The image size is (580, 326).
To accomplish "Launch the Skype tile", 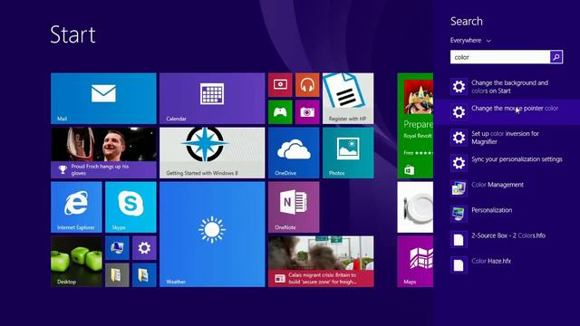I will [x=130, y=207].
